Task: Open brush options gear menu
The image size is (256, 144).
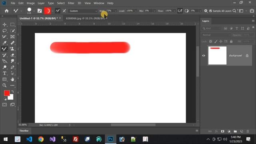Action: click(206, 11)
